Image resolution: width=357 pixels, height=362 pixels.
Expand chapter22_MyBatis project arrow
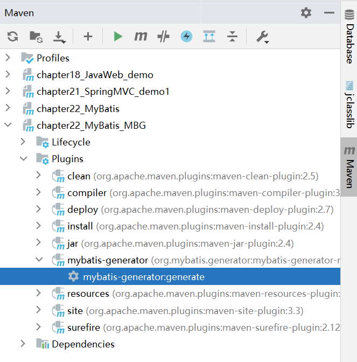[8, 108]
